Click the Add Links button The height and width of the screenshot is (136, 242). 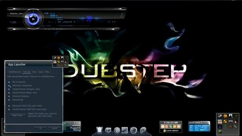pyautogui.click(x=17, y=115)
